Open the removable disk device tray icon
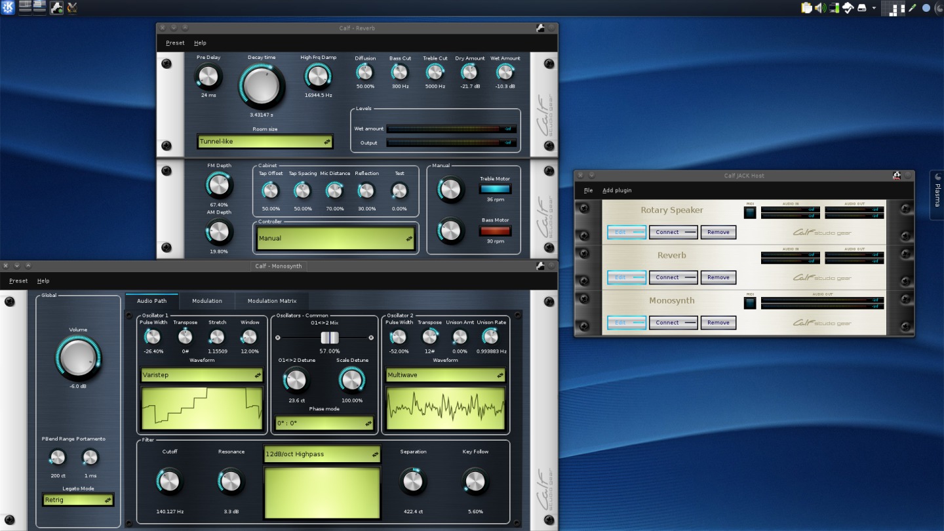 (x=862, y=8)
